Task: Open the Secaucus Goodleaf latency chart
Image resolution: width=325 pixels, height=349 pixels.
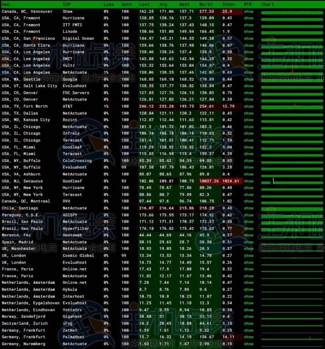Action: (292, 181)
